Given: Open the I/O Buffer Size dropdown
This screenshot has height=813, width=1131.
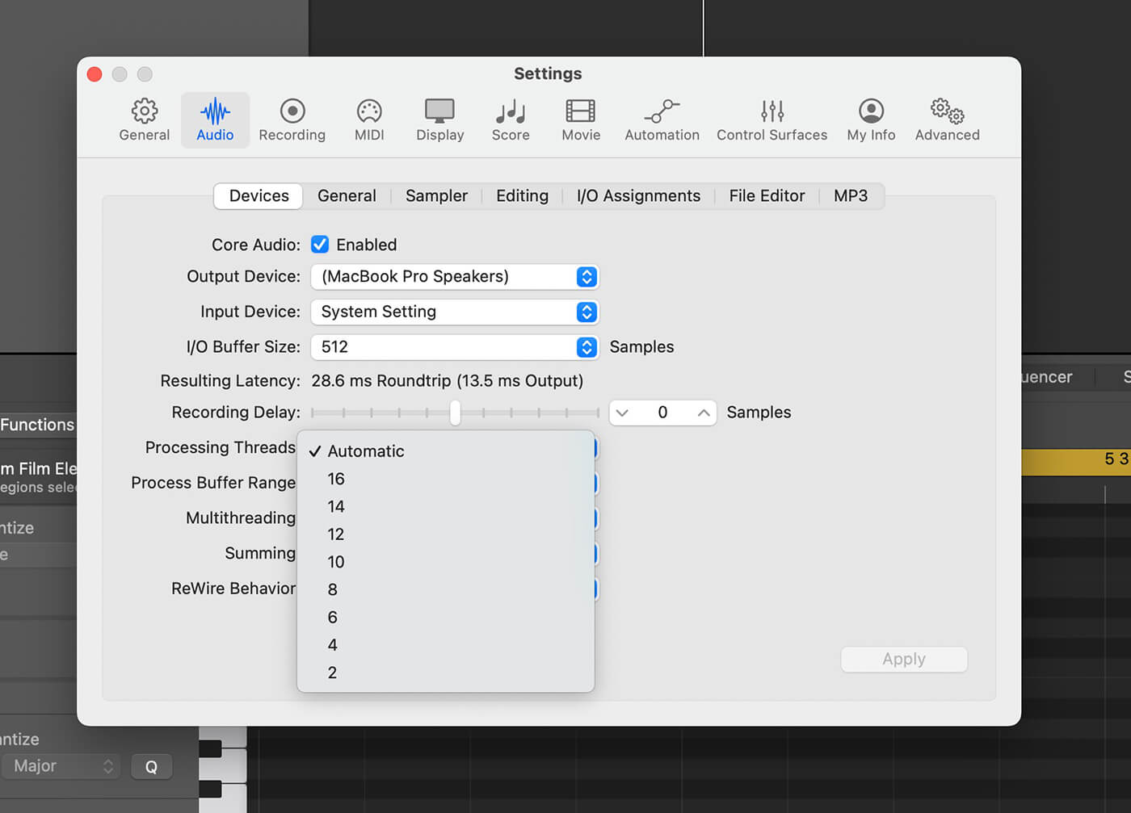Looking at the screenshot, I should click(x=455, y=347).
